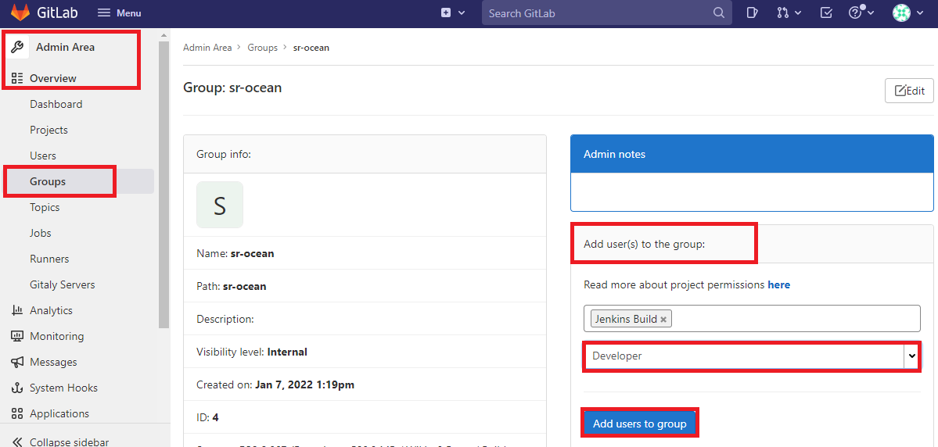Image resolution: width=938 pixels, height=447 pixels.
Task: Click the Admin notes header
Action: [752, 154]
